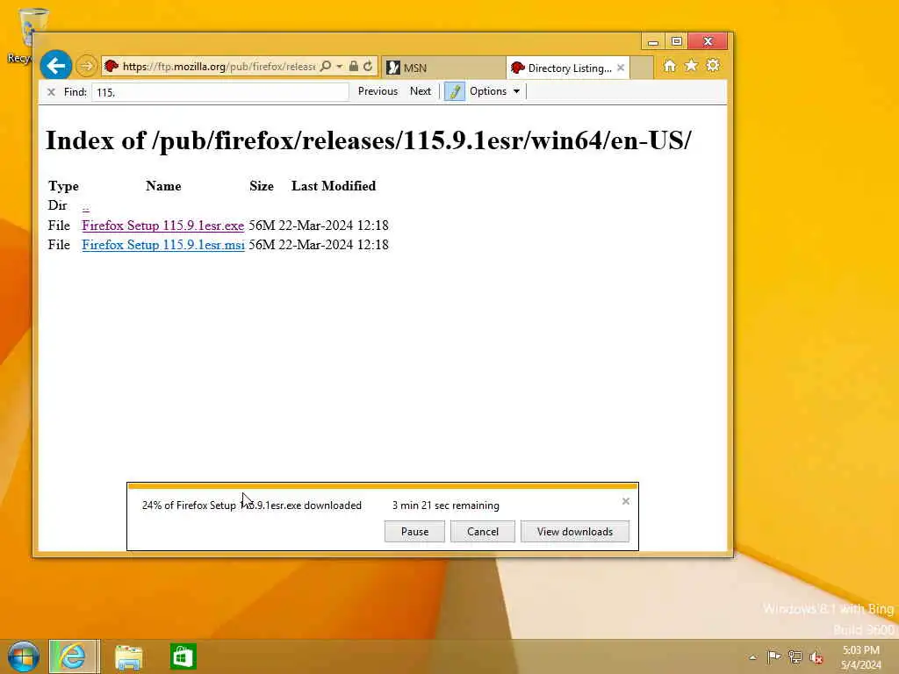Open the address bar autocomplete dropdown arrow

pyautogui.click(x=340, y=67)
